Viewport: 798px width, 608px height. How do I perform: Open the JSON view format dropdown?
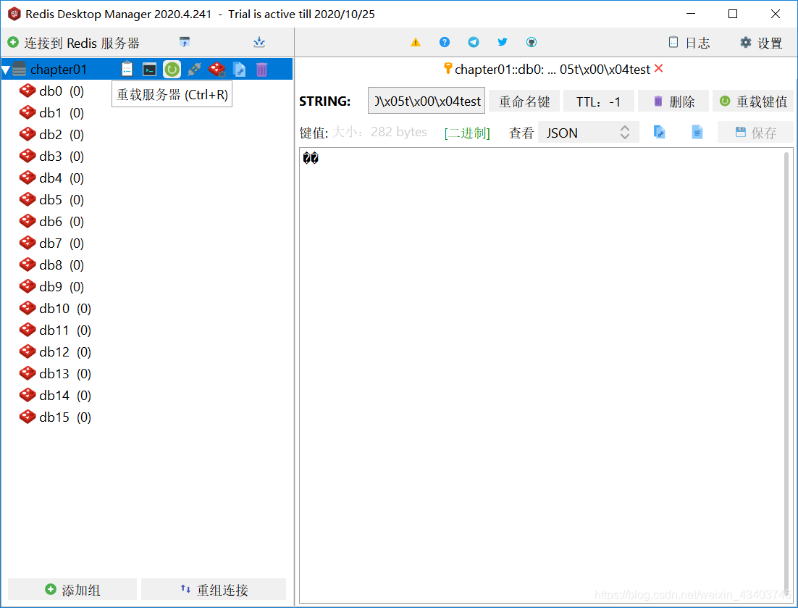587,133
